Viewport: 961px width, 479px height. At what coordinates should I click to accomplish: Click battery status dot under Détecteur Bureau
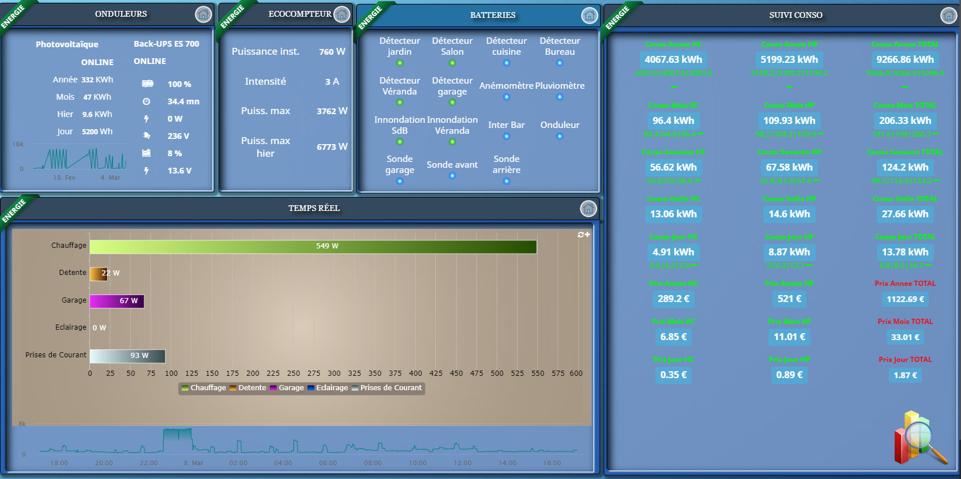click(x=559, y=63)
